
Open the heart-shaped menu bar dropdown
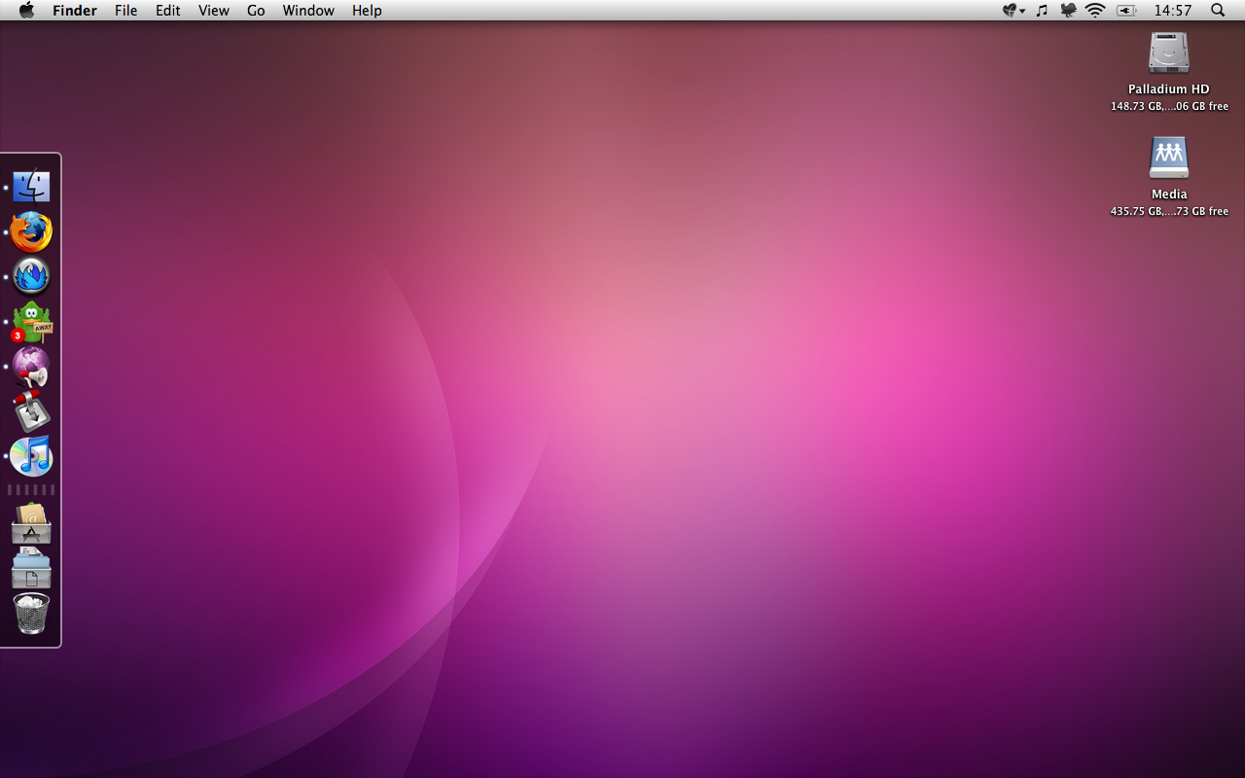pos(1014,11)
